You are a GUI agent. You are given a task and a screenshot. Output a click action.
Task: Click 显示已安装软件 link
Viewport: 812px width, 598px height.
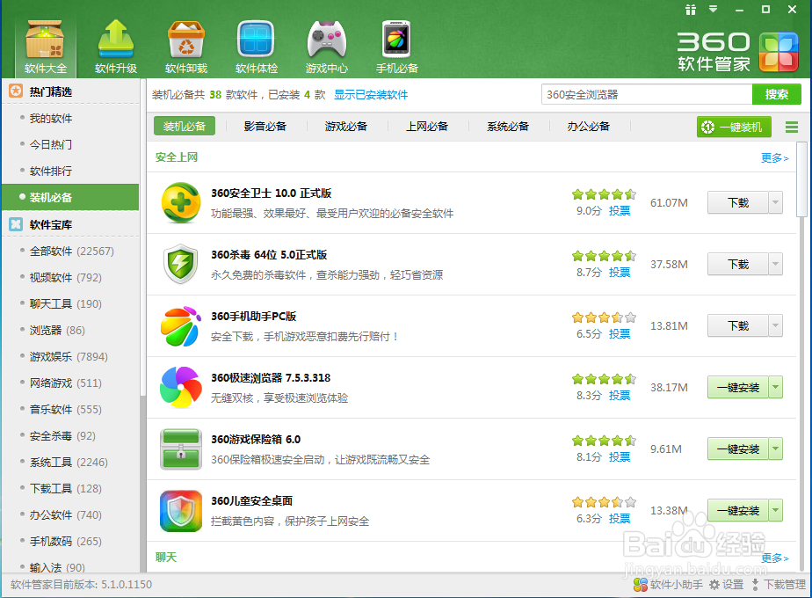pyautogui.click(x=371, y=94)
